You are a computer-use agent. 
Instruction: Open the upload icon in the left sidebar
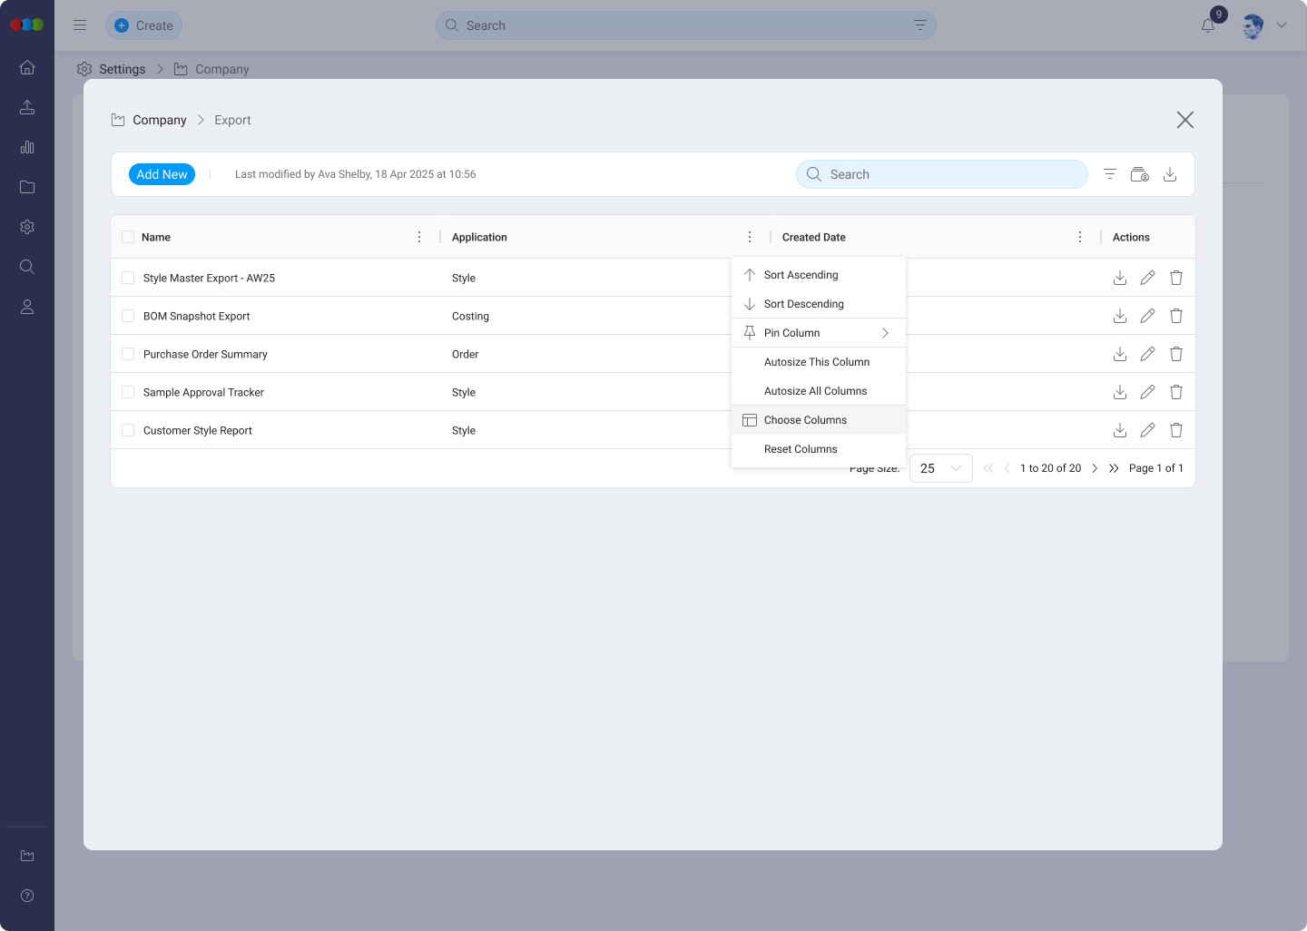(x=27, y=107)
